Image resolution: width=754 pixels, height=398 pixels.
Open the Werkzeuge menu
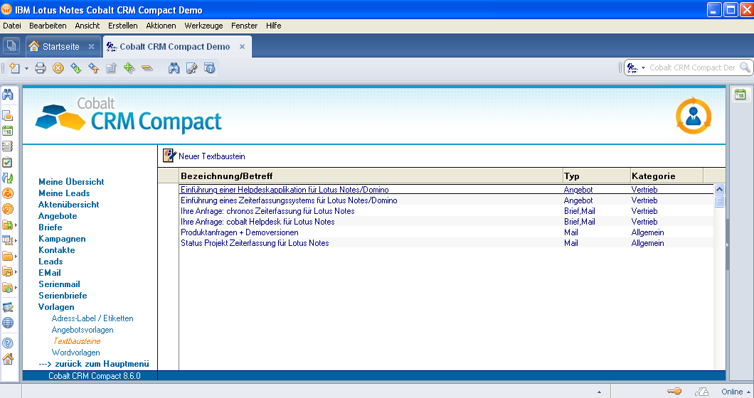pyautogui.click(x=203, y=26)
